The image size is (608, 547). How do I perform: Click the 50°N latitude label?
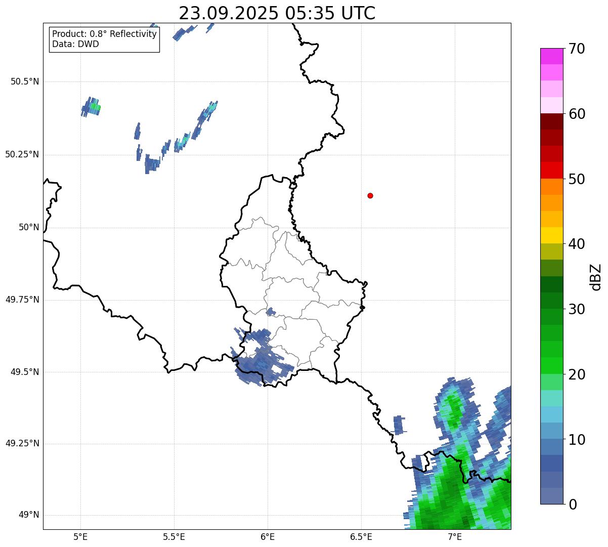click(x=29, y=227)
